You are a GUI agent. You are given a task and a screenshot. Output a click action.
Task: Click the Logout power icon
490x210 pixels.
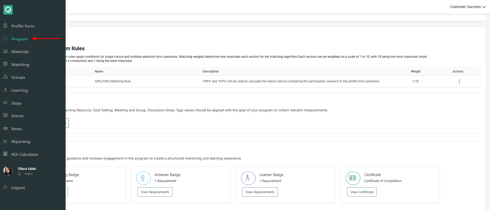(x=5, y=187)
